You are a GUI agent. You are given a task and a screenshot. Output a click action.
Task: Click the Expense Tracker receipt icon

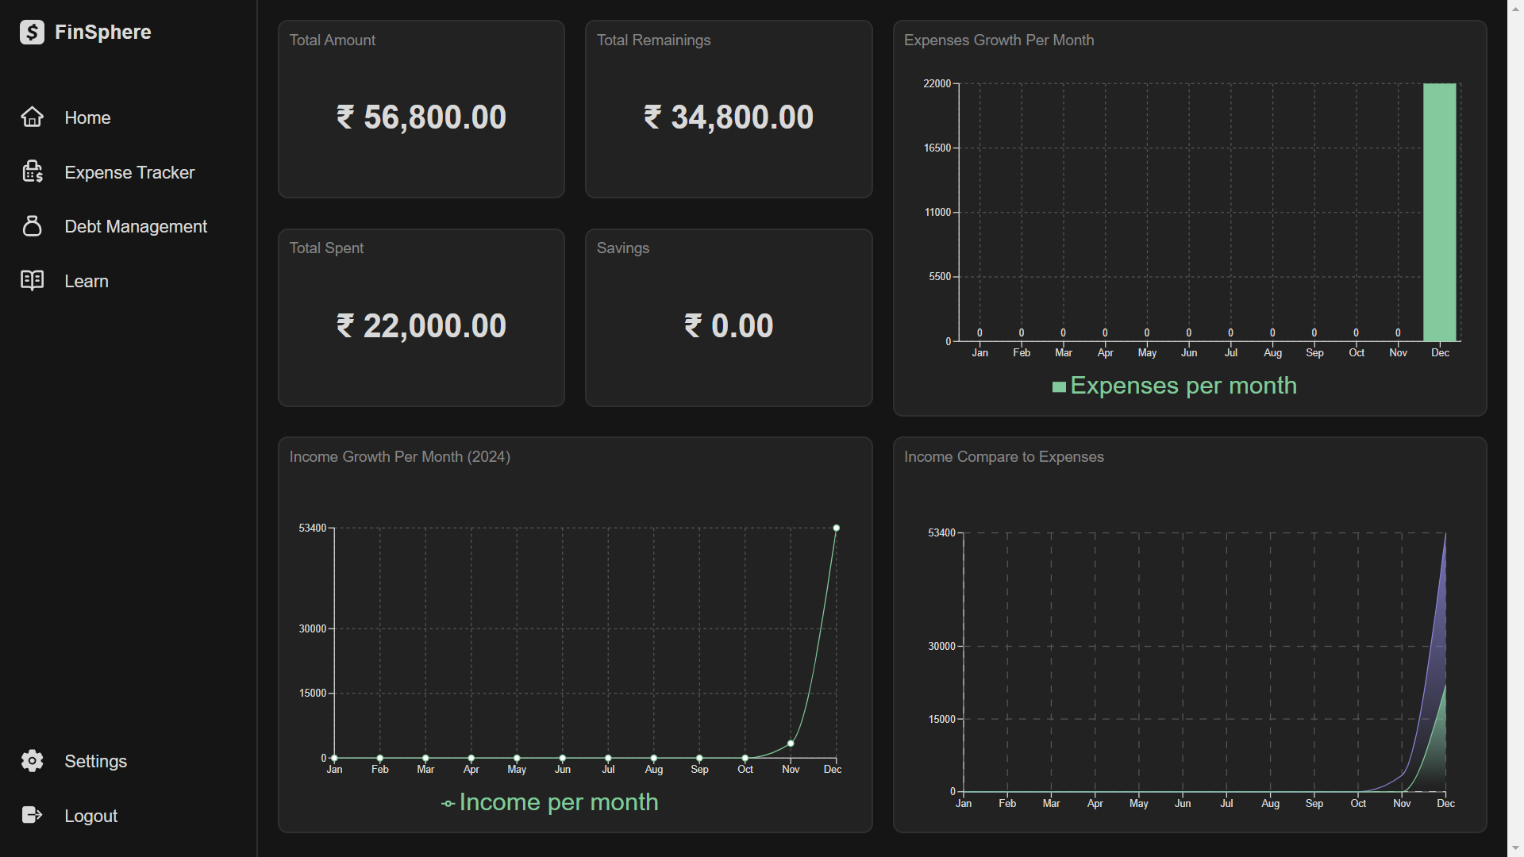(x=32, y=172)
